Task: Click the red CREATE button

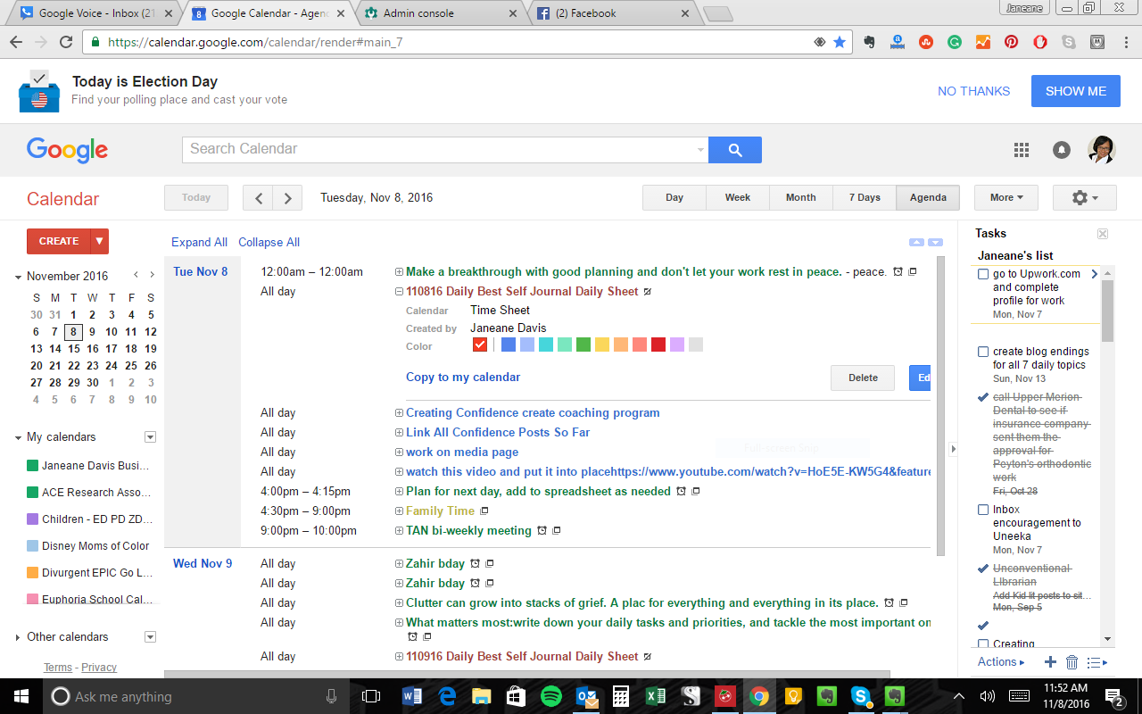Action: pos(59,241)
